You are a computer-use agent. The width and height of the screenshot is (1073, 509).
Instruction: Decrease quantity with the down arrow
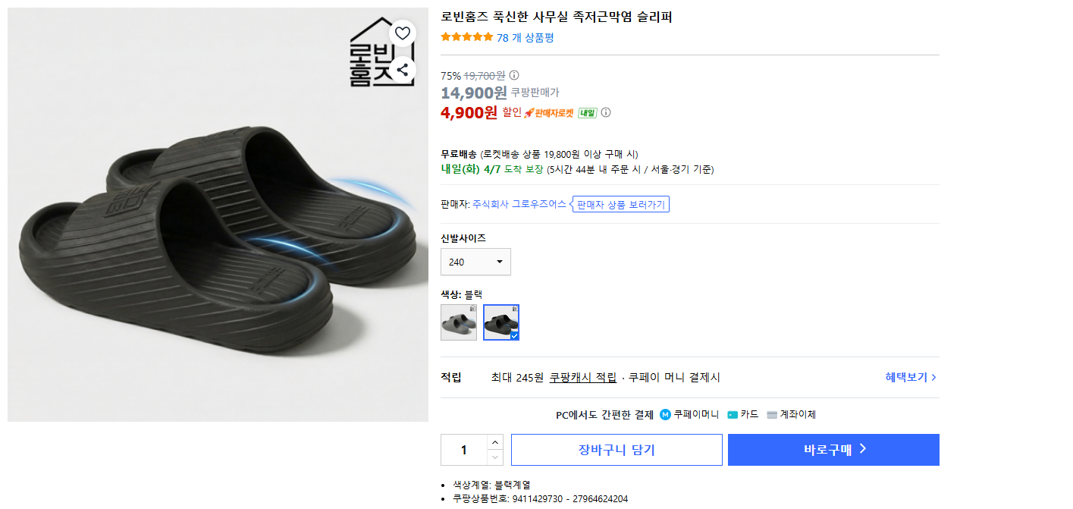[x=495, y=457]
